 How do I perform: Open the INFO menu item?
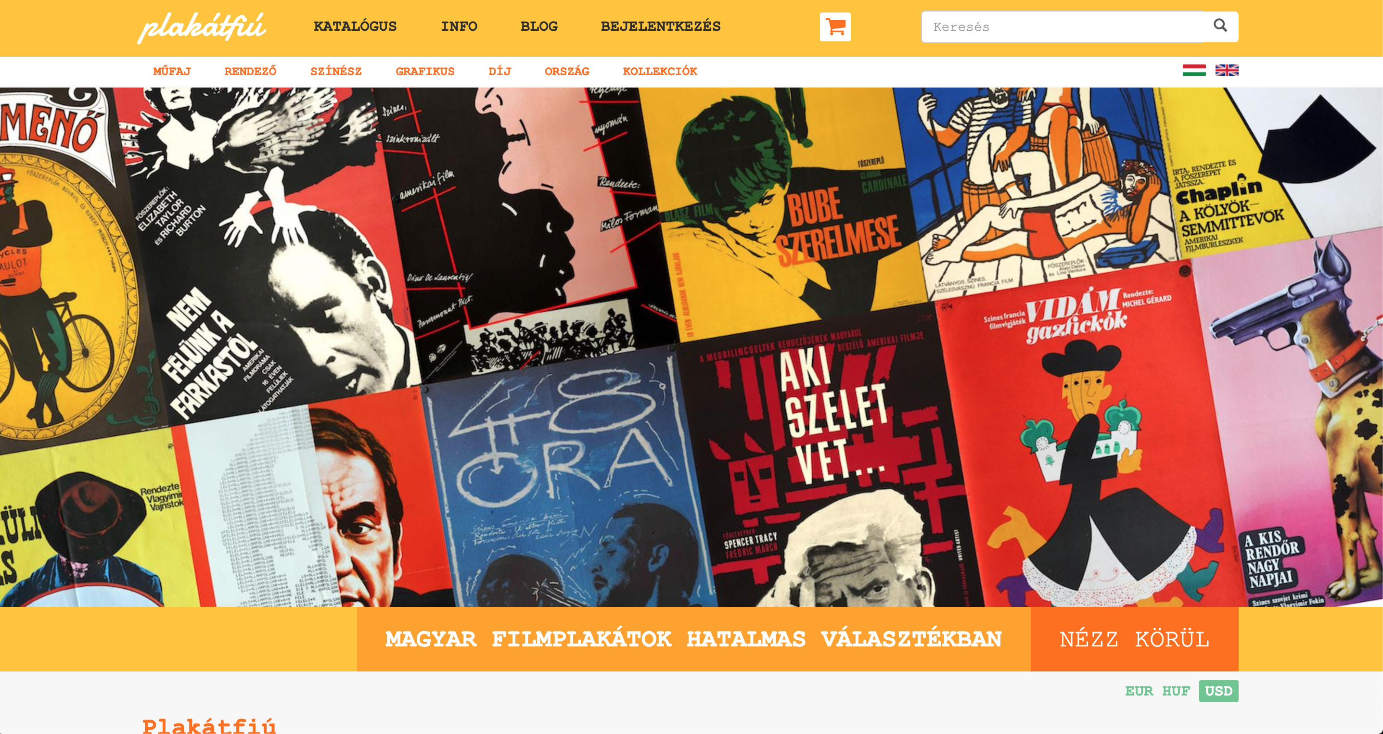(459, 26)
